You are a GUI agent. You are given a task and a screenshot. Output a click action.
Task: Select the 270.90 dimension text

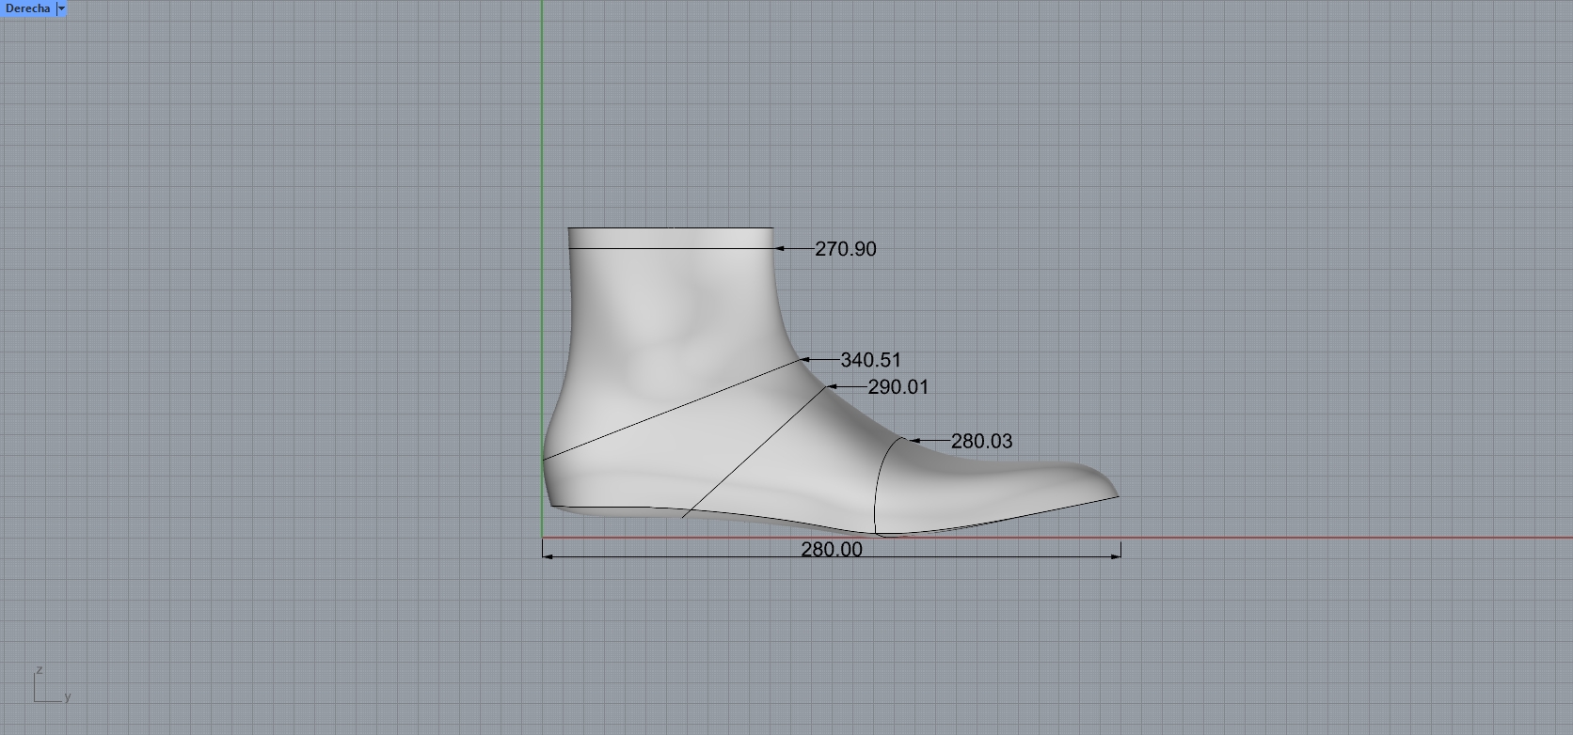click(845, 249)
